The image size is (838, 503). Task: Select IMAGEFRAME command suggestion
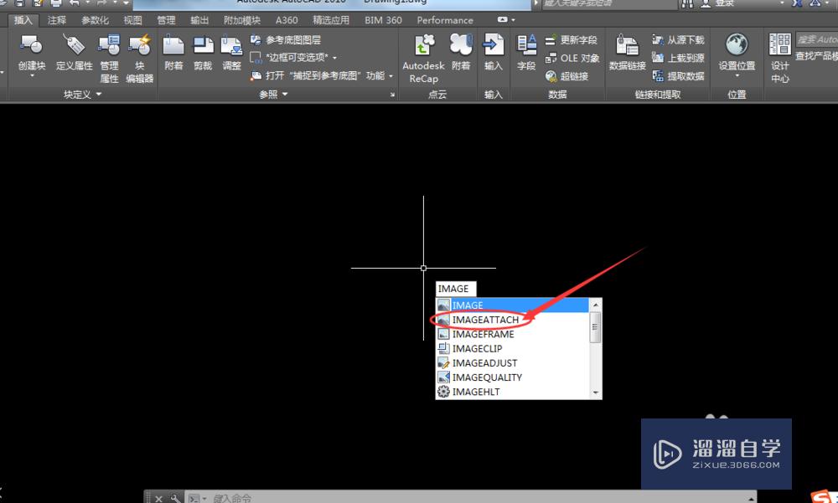[x=513, y=334]
